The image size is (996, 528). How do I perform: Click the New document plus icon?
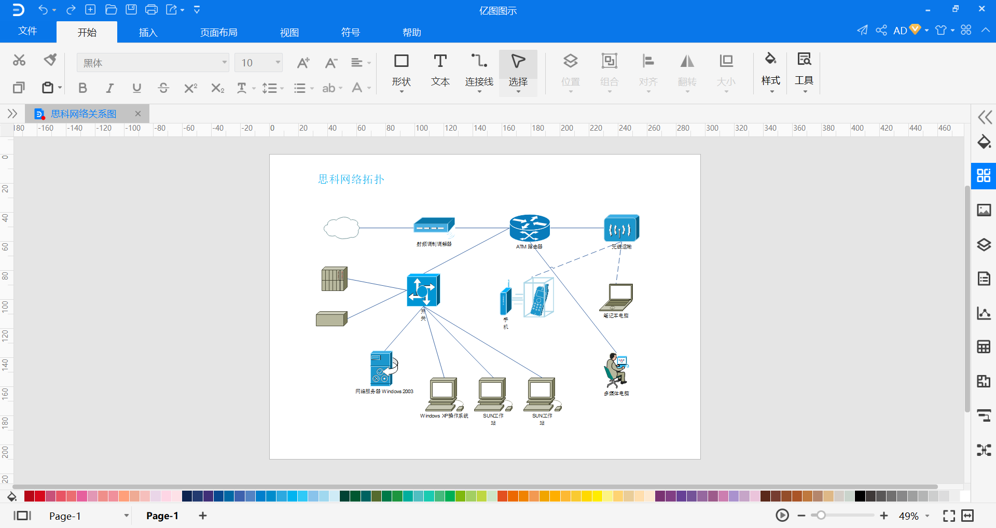(90, 9)
